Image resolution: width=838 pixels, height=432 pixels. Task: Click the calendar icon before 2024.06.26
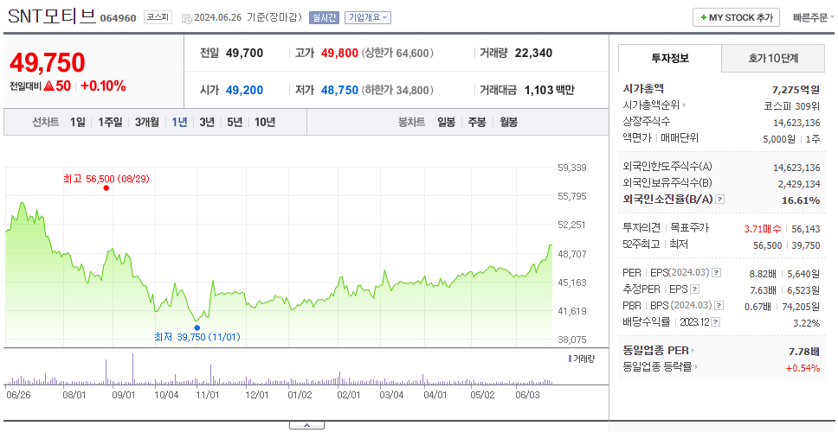pyautogui.click(x=186, y=18)
